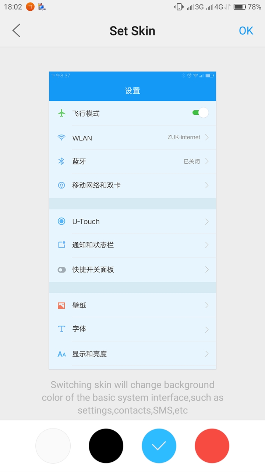
Task: Click the U-Touch circle icon
Action: point(61,221)
